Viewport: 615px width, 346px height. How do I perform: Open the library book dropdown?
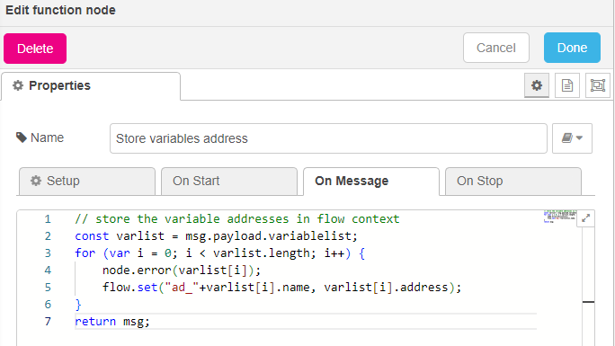[572, 138]
